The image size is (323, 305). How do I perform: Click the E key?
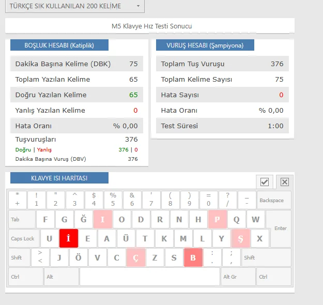(88, 238)
